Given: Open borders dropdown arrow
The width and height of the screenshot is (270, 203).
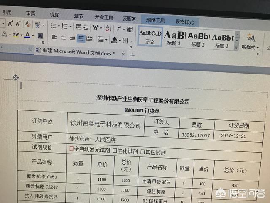Looking at the screenshot, I should tap(131, 41).
